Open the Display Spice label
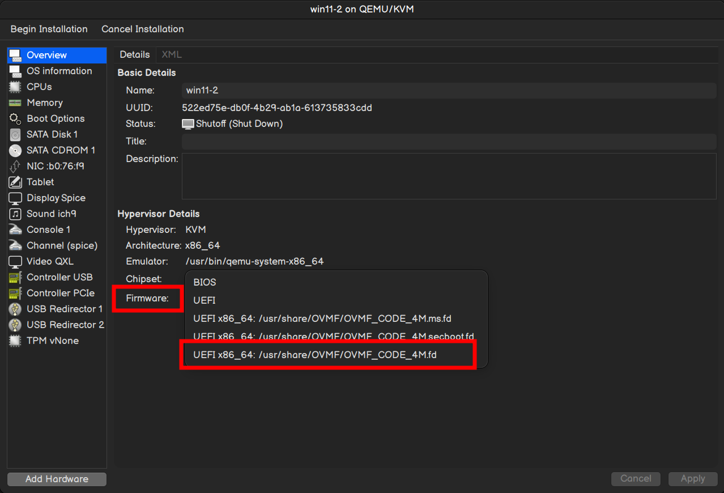Screen dimensions: 724x493 coord(56,198)
